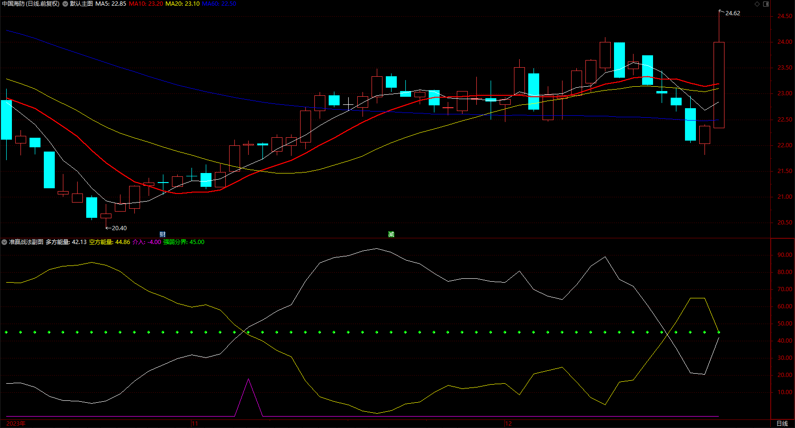Click the MA5: 22.85 label
795x428 pixels.
point(111,4)
